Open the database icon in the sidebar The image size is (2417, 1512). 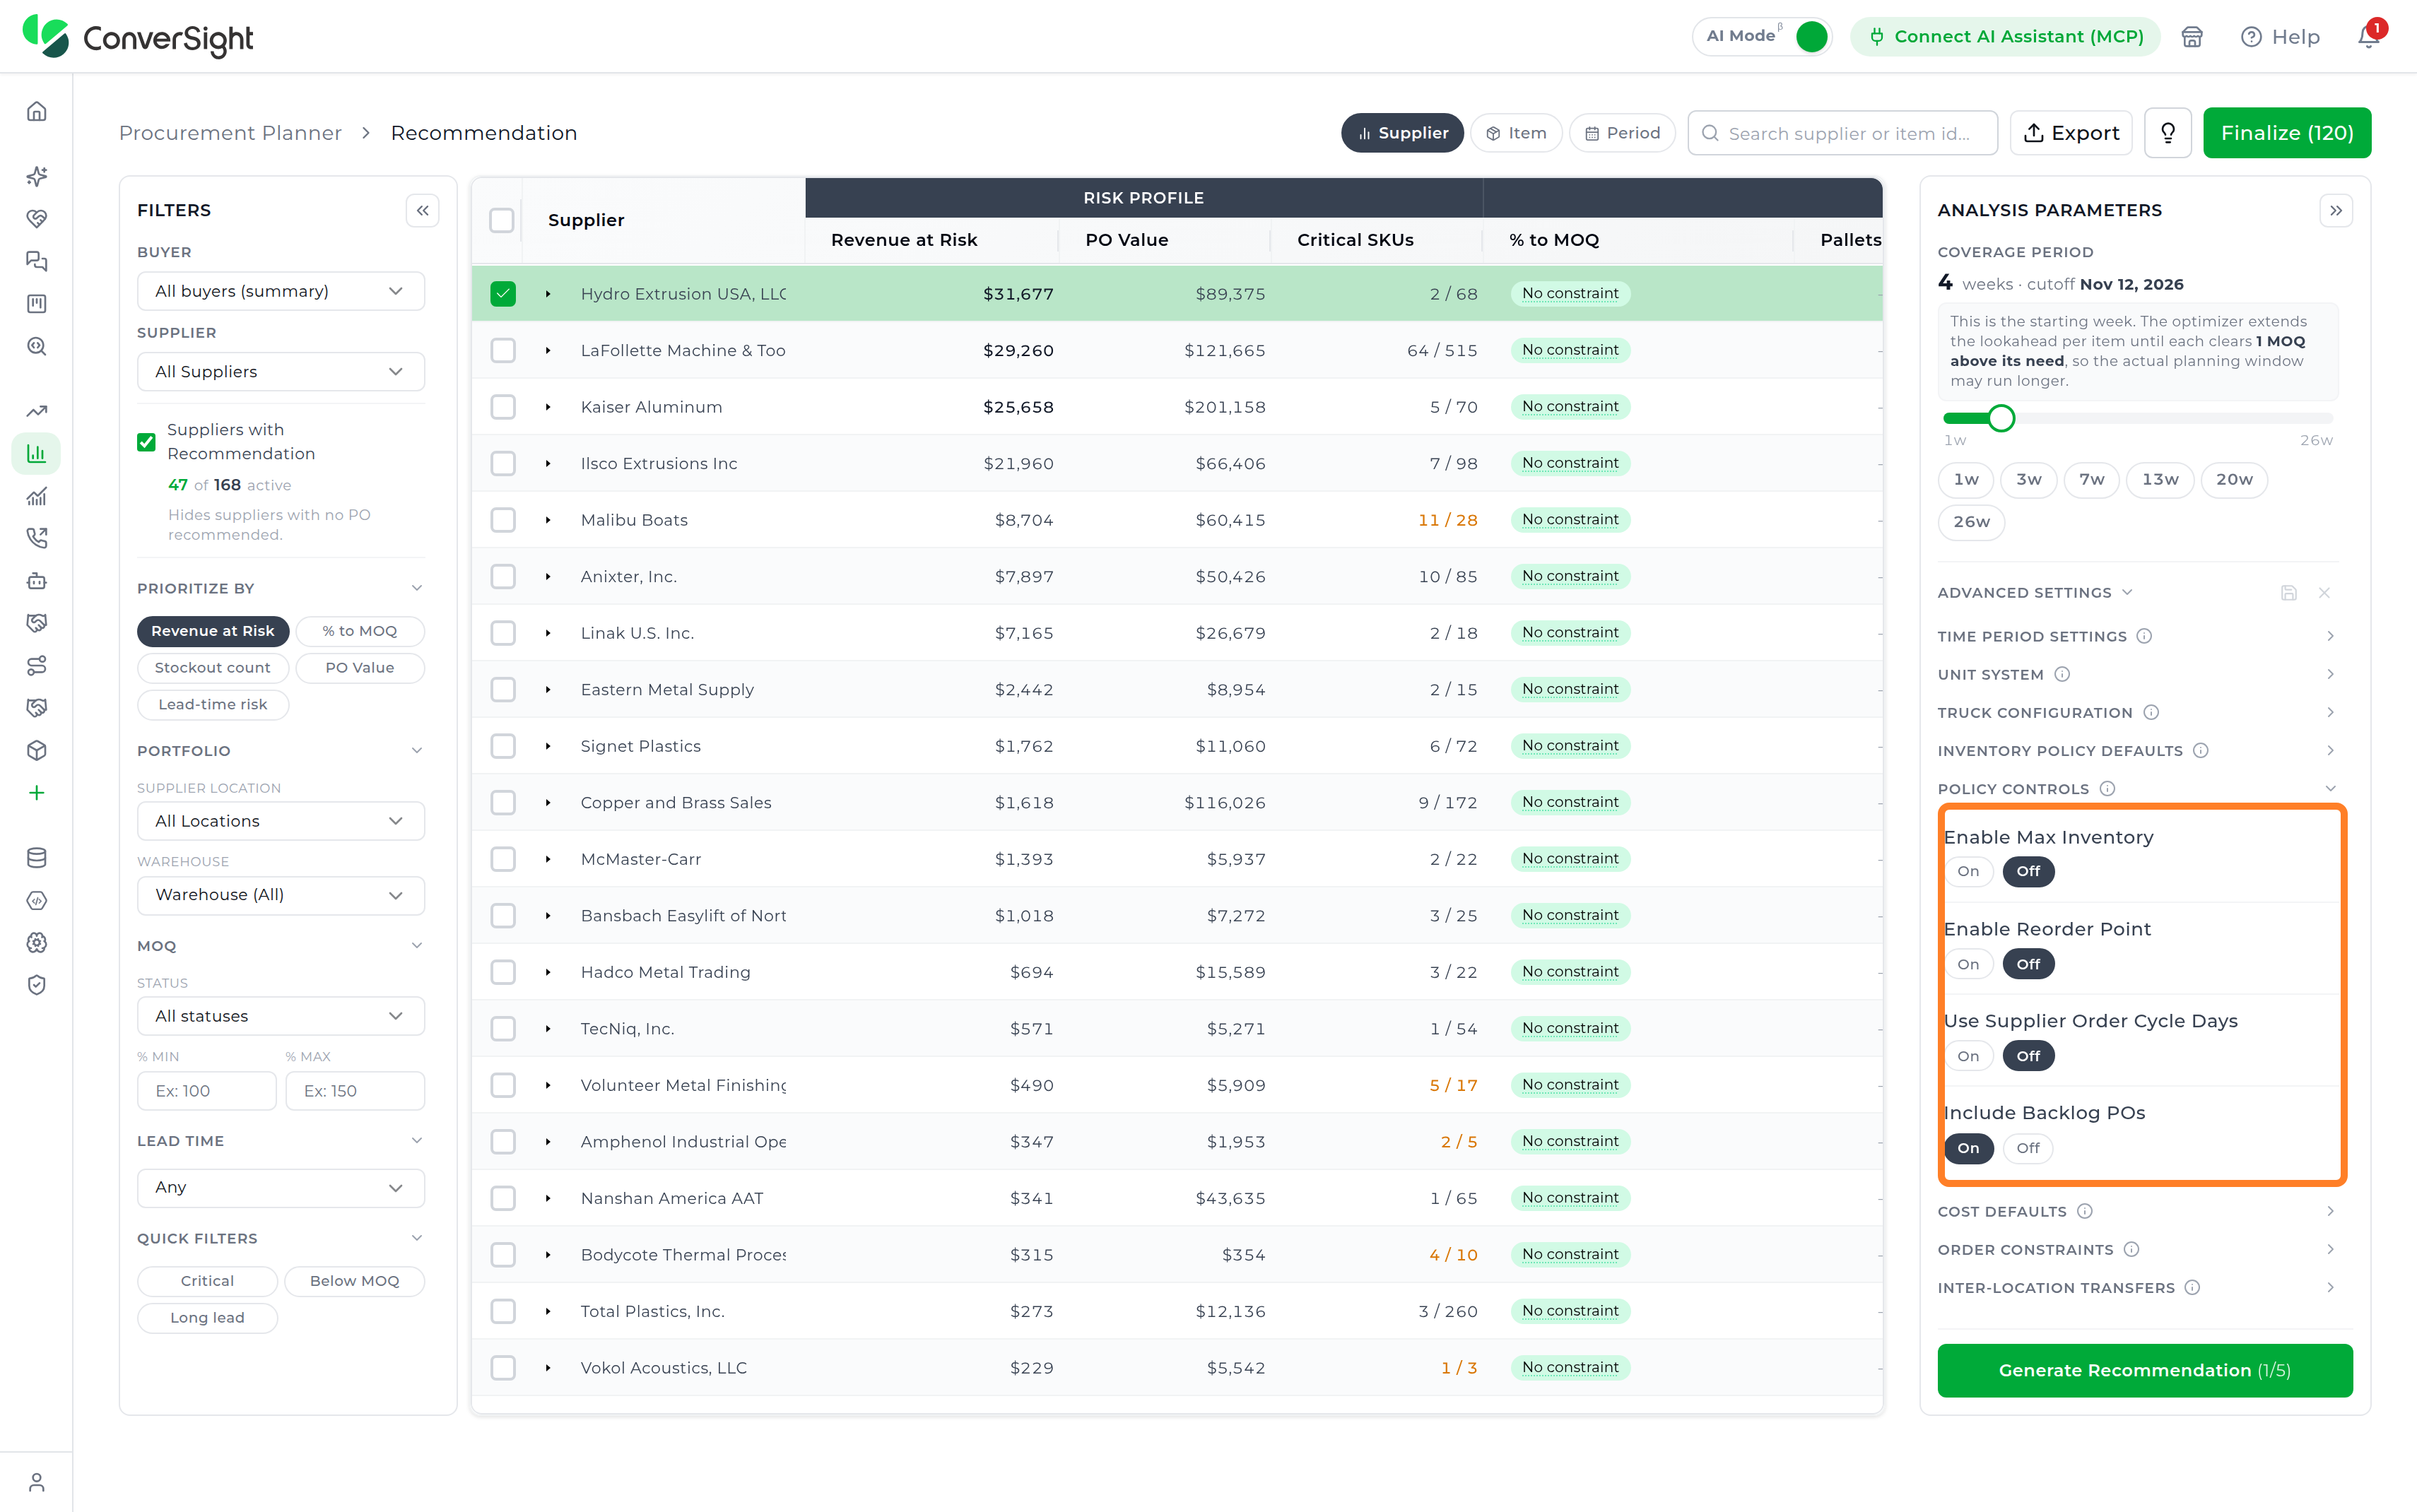pos(37,858)
